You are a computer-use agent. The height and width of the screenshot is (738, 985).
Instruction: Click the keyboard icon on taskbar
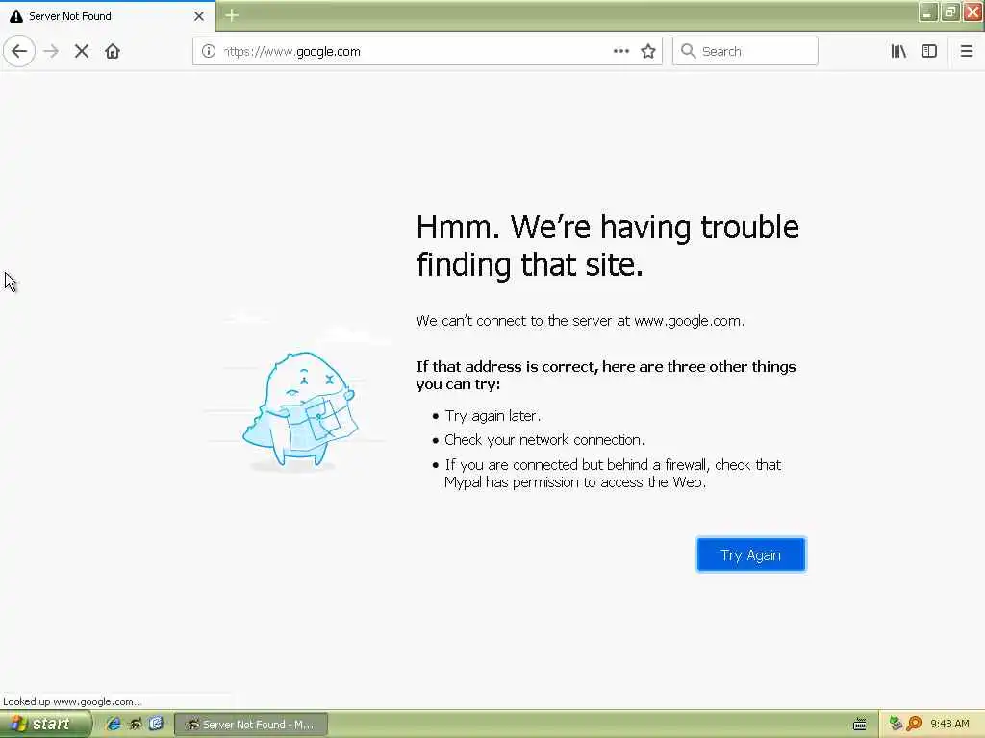point(860,725)
